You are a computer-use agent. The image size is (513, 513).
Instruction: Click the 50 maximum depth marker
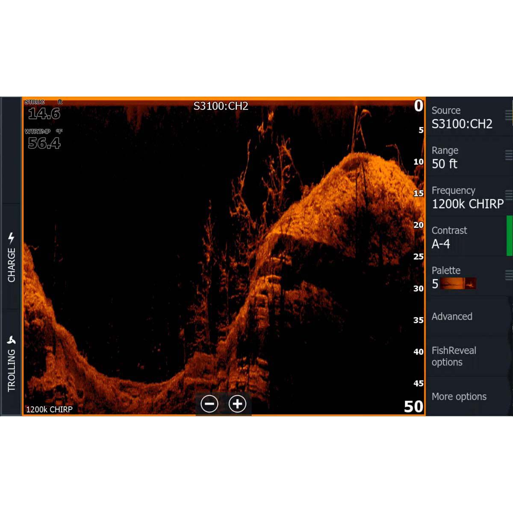pos(413,407)
